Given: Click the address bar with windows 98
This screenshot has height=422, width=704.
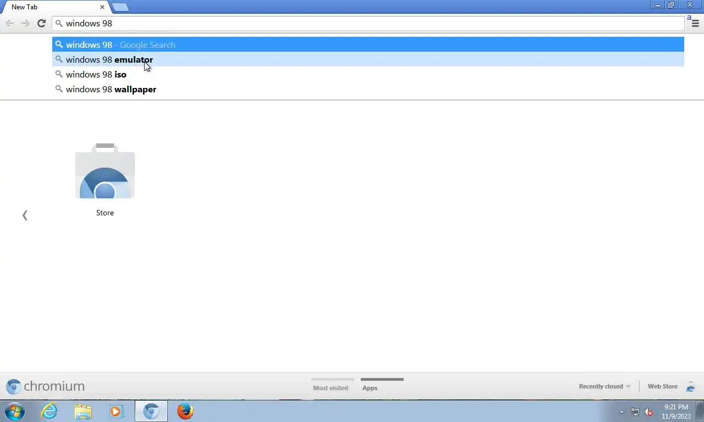Looking at the screenshot, I should [x=369, y=23].
